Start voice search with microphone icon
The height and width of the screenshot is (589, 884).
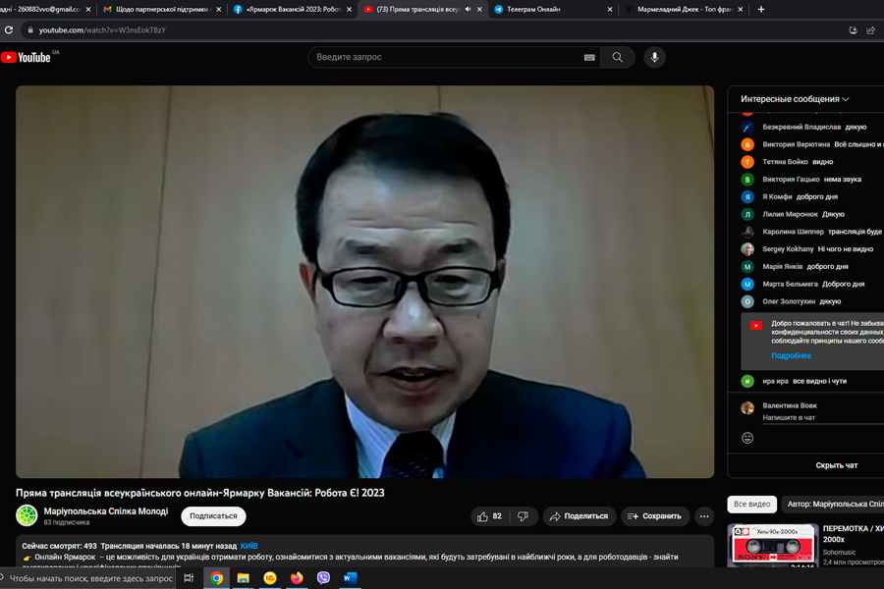coord(654,57)
